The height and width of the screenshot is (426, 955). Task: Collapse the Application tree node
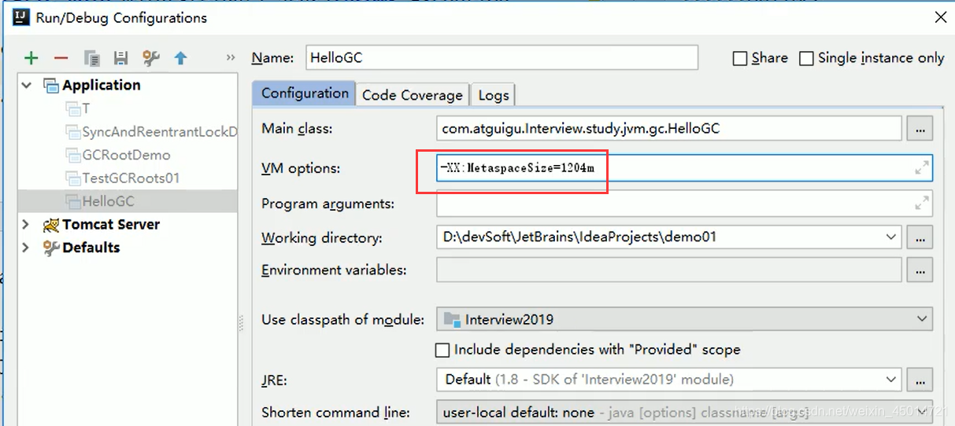(27, 85)
